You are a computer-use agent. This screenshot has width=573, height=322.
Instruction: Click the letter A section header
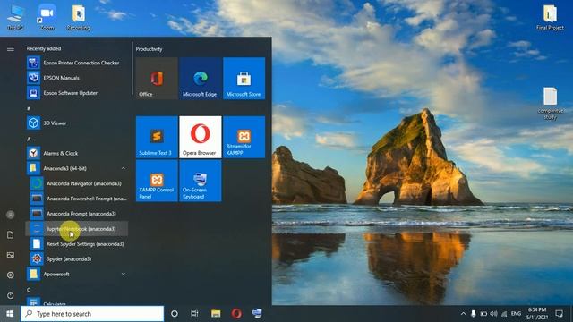click(x=29, y=139)
